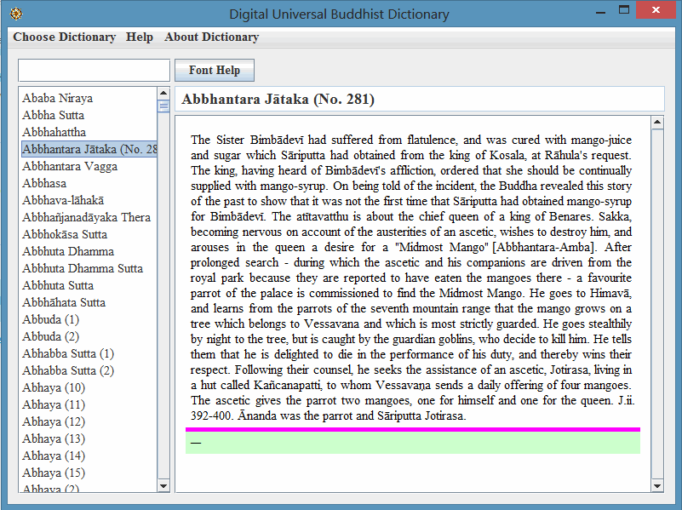Open the Choose Dictionary menu
This screenshot has width=682, height=510.
coord(65,37)
